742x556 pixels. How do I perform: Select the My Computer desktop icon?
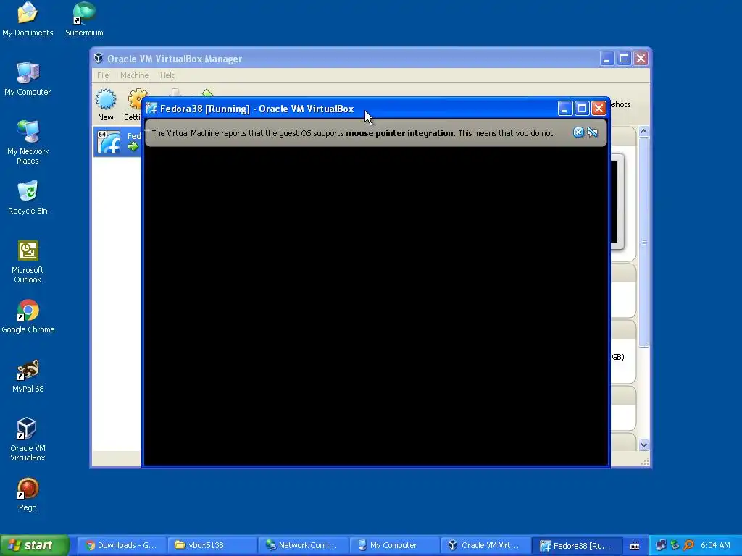coord(28,78)
